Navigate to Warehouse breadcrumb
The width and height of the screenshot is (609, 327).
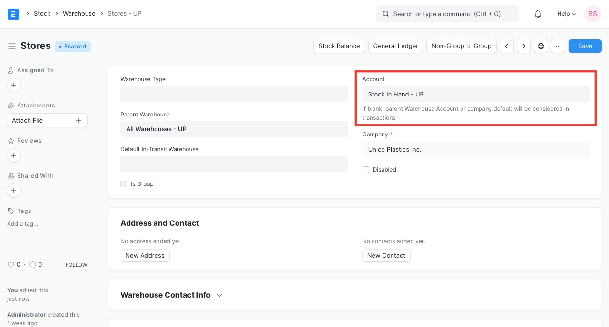79,14
